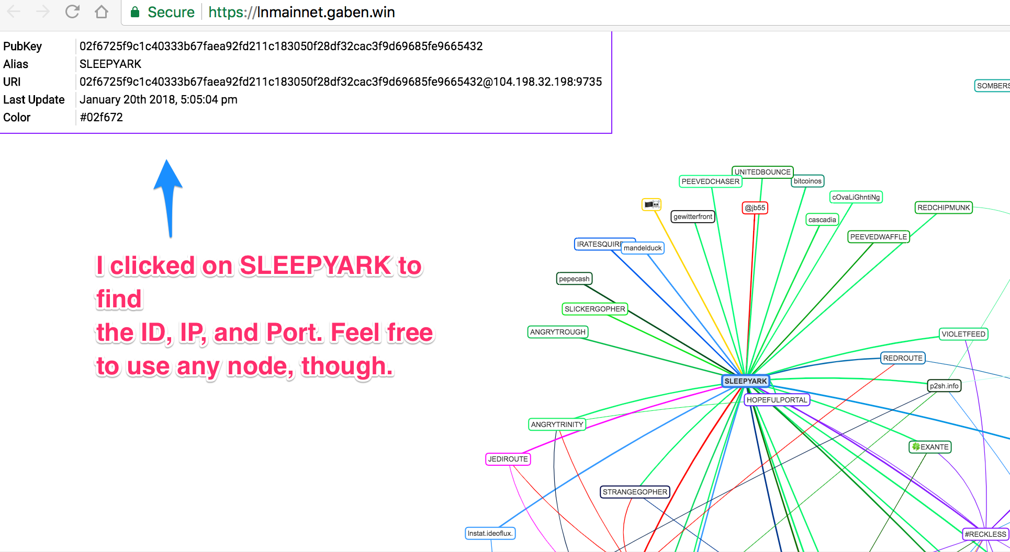Reload the page with the refresh icon

[x=72, y=11]
